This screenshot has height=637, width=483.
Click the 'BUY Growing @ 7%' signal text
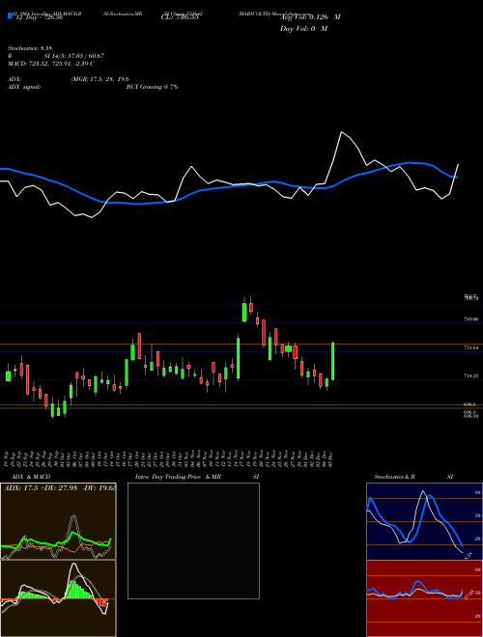[x=152, y=87]
